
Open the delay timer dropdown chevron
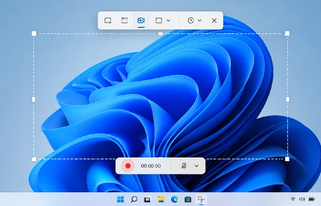click(x=199, y=21)
